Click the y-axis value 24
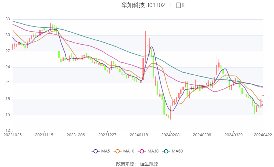The image size is (274, 167). 8,67
